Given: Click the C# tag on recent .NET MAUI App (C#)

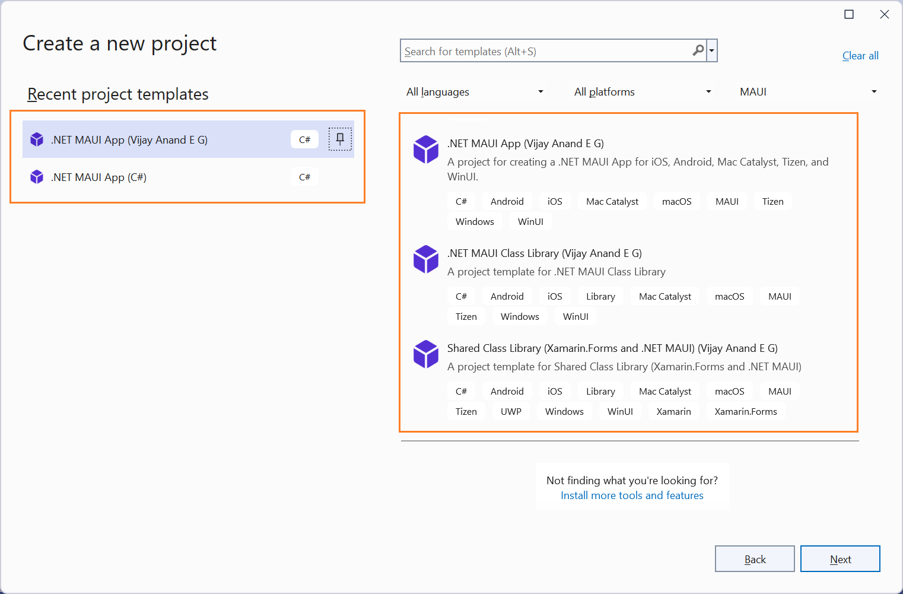Looking at the screenshot, I should click(x=304, y=177).
